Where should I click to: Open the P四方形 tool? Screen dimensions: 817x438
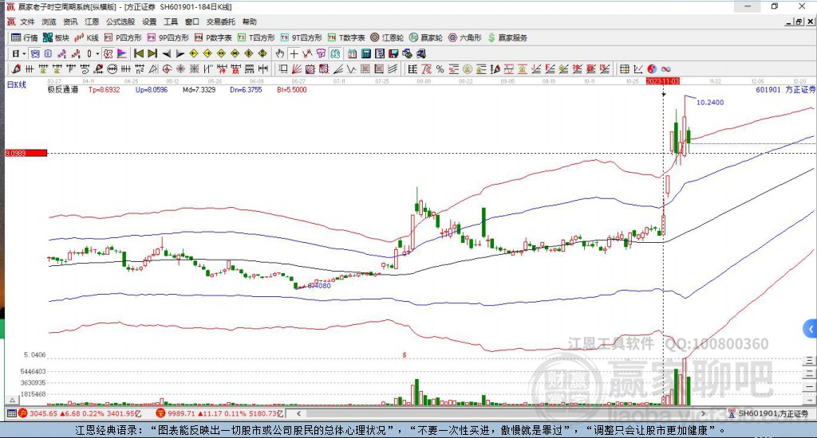point(123,37)
